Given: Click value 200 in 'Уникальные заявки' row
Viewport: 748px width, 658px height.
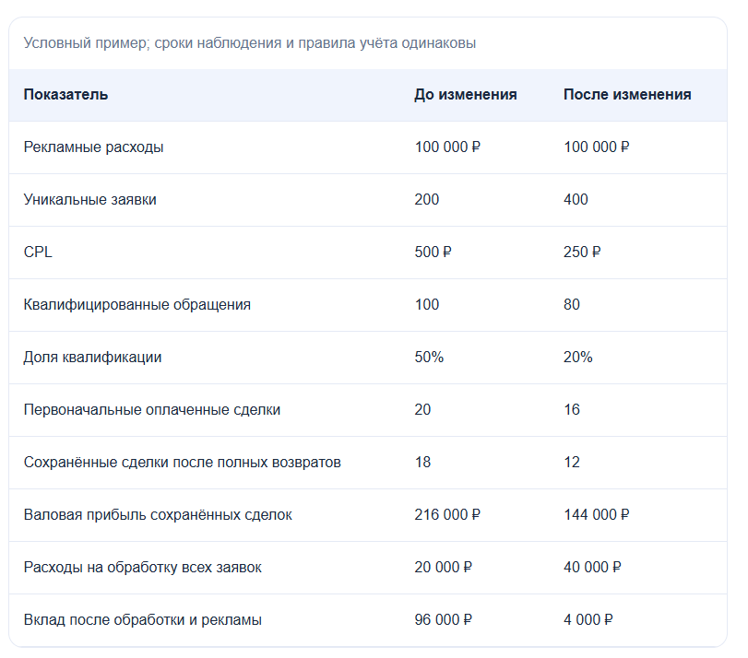Looking at the screenshot, I should click(427, 199).
